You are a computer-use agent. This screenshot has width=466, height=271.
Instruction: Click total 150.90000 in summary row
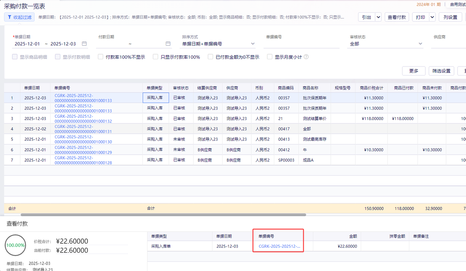(374, 208)
